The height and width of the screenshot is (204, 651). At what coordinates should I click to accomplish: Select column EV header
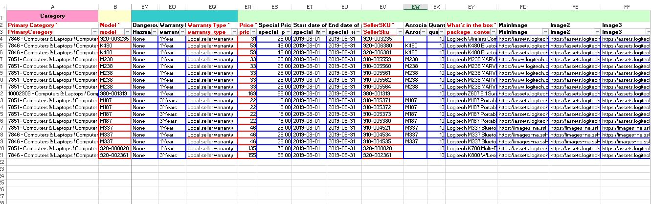click(383, 7)
